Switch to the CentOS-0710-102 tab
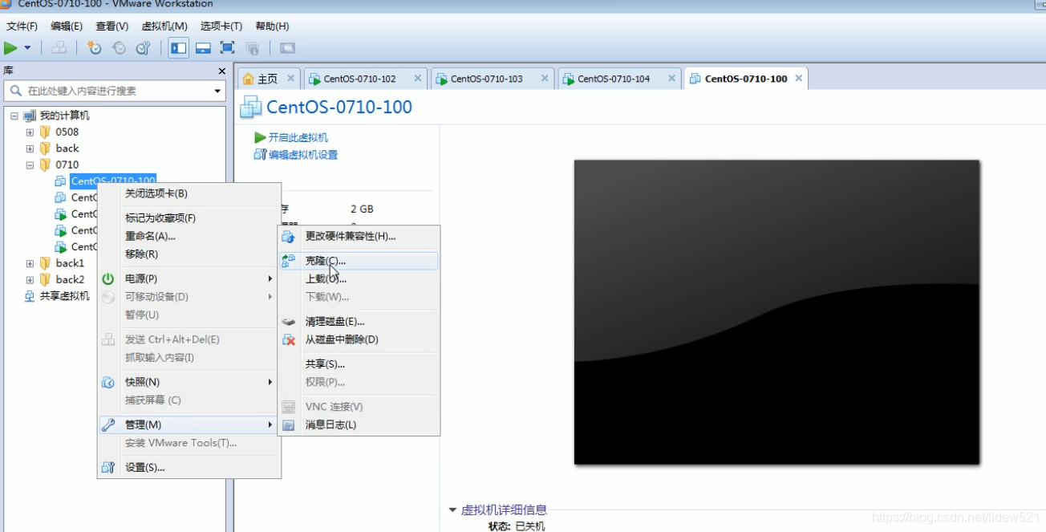Viewport: 1046px width, 532px height. click(x=359, y=79)
